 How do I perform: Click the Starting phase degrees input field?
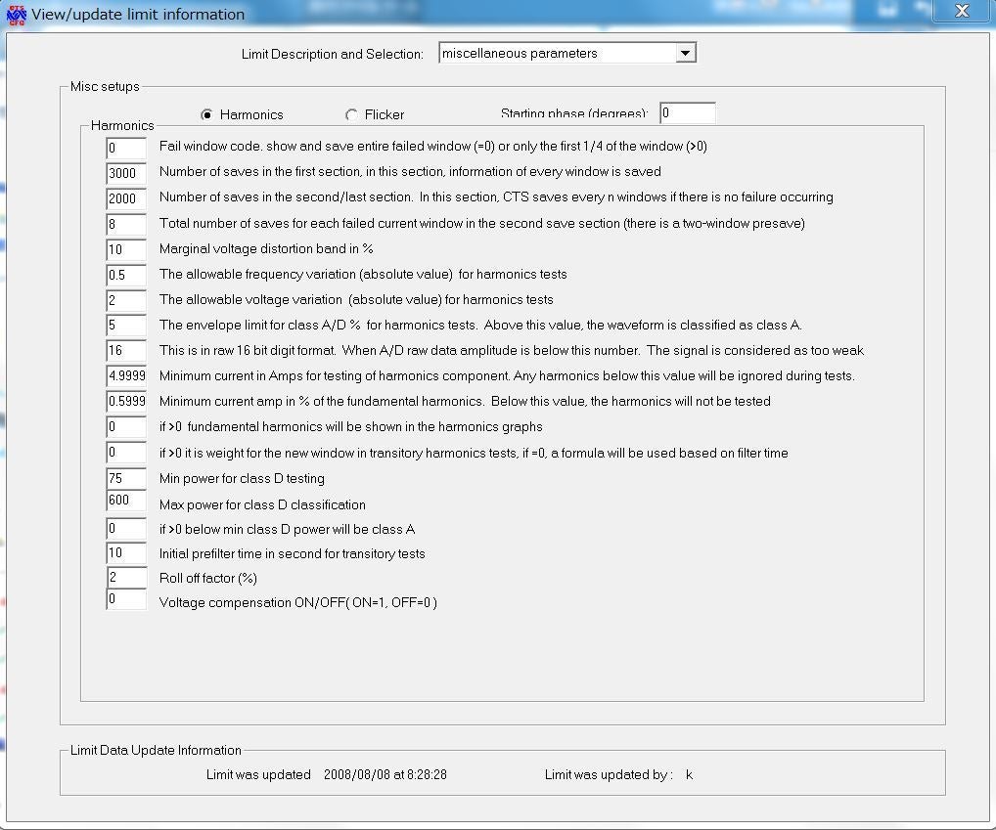688,113
